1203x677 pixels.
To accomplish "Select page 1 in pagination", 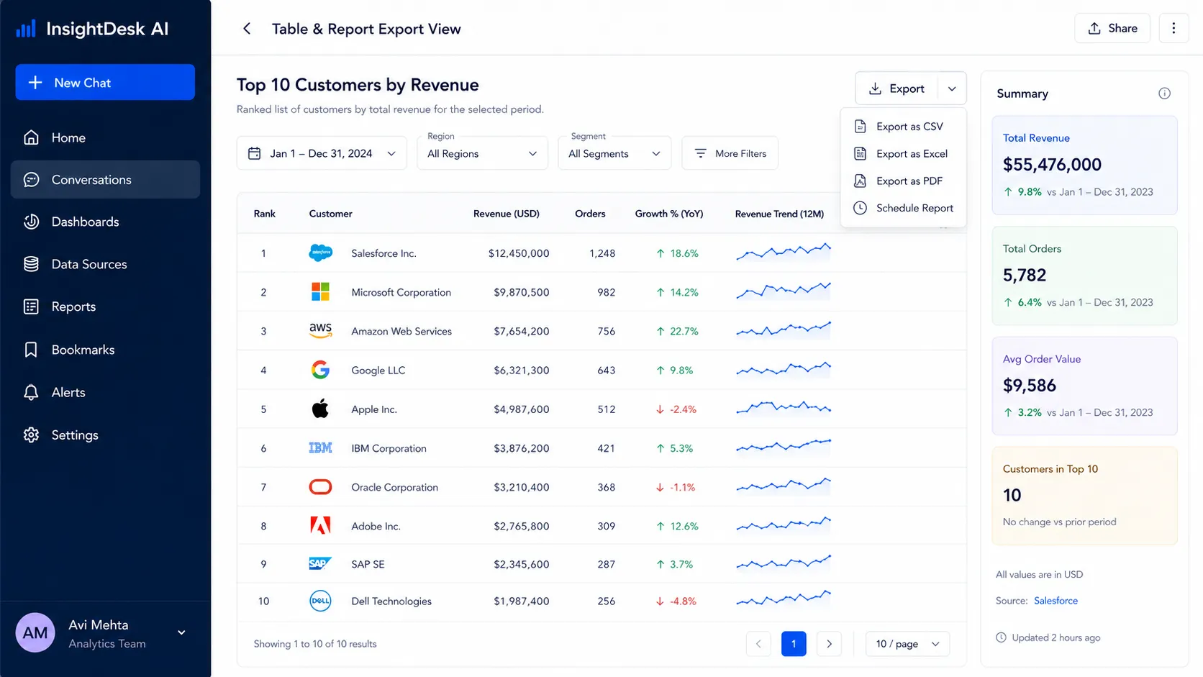I will pos(794,644).
